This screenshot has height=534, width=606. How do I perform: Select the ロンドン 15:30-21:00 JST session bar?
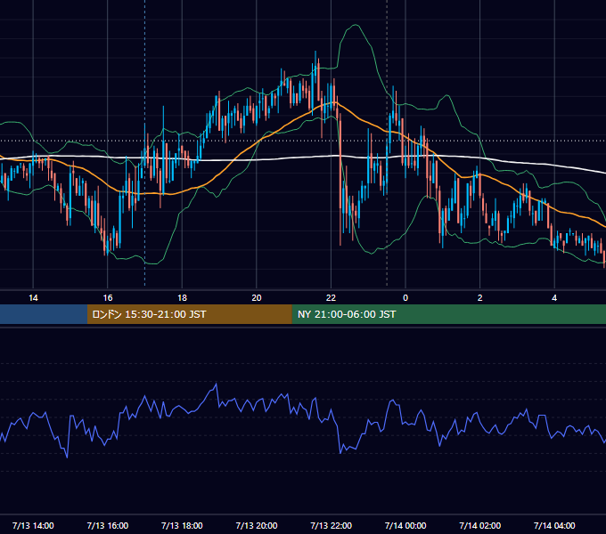[189, 314]
